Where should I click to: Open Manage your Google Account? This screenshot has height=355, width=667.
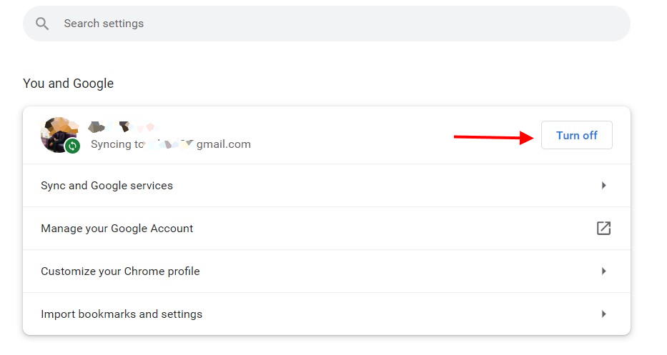coord(326,229)
